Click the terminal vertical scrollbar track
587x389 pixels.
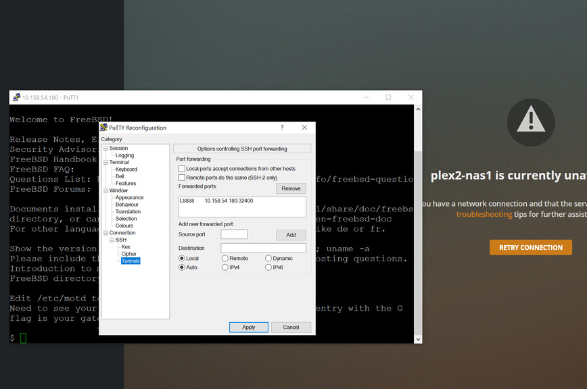click(x=418, y=224)
